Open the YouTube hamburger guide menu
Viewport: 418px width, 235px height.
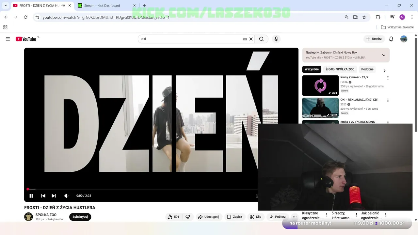point(8,39)
